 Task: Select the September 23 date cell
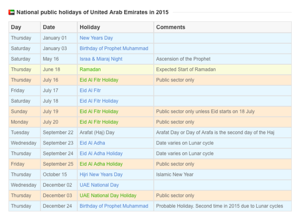coord(59,143)
